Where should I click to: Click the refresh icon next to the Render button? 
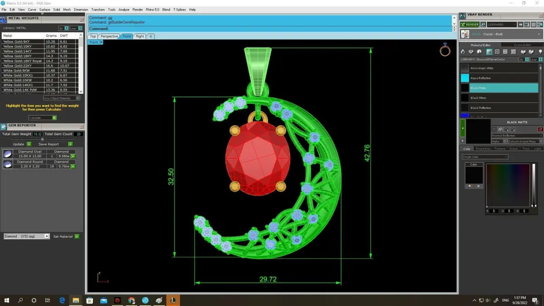coord(483,24)
